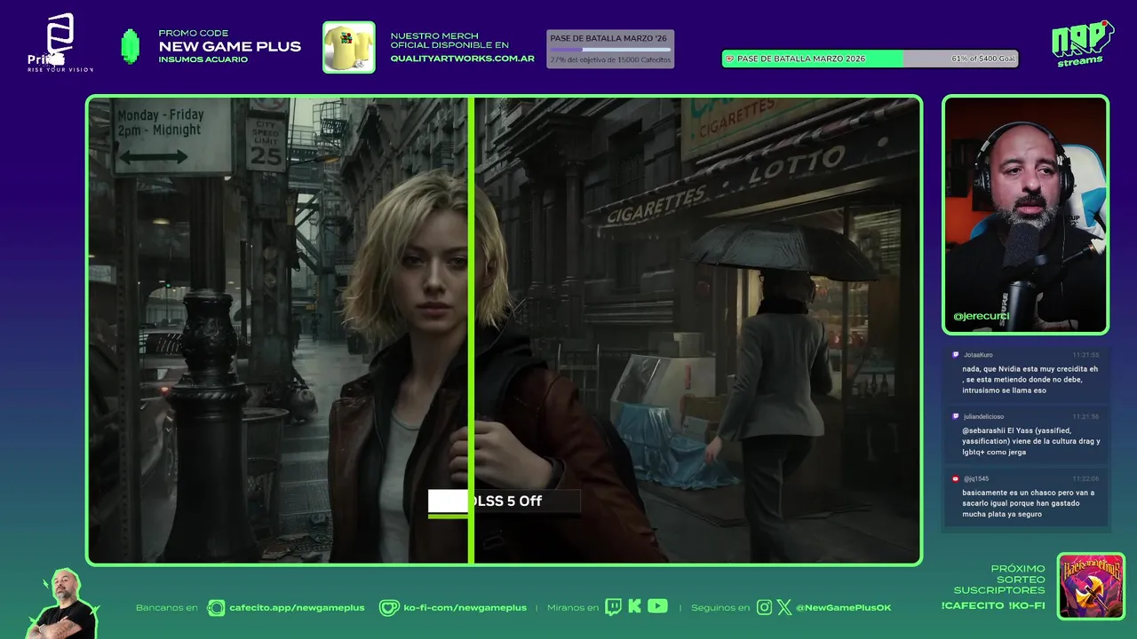Click the chat message about Nvidia intrusismo

tap(1030, 379)
